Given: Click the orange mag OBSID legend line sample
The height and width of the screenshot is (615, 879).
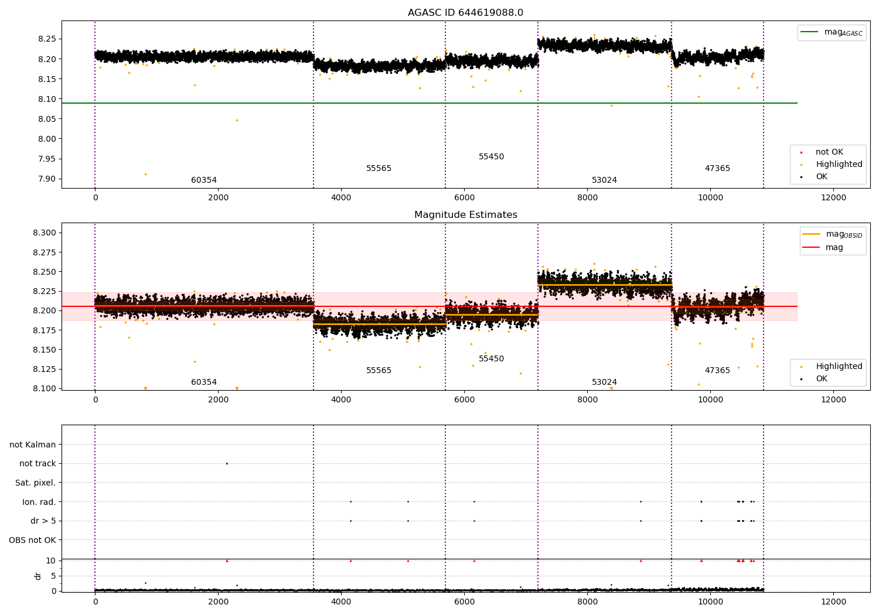Looking at the screenshot, I should pos(812,234).
